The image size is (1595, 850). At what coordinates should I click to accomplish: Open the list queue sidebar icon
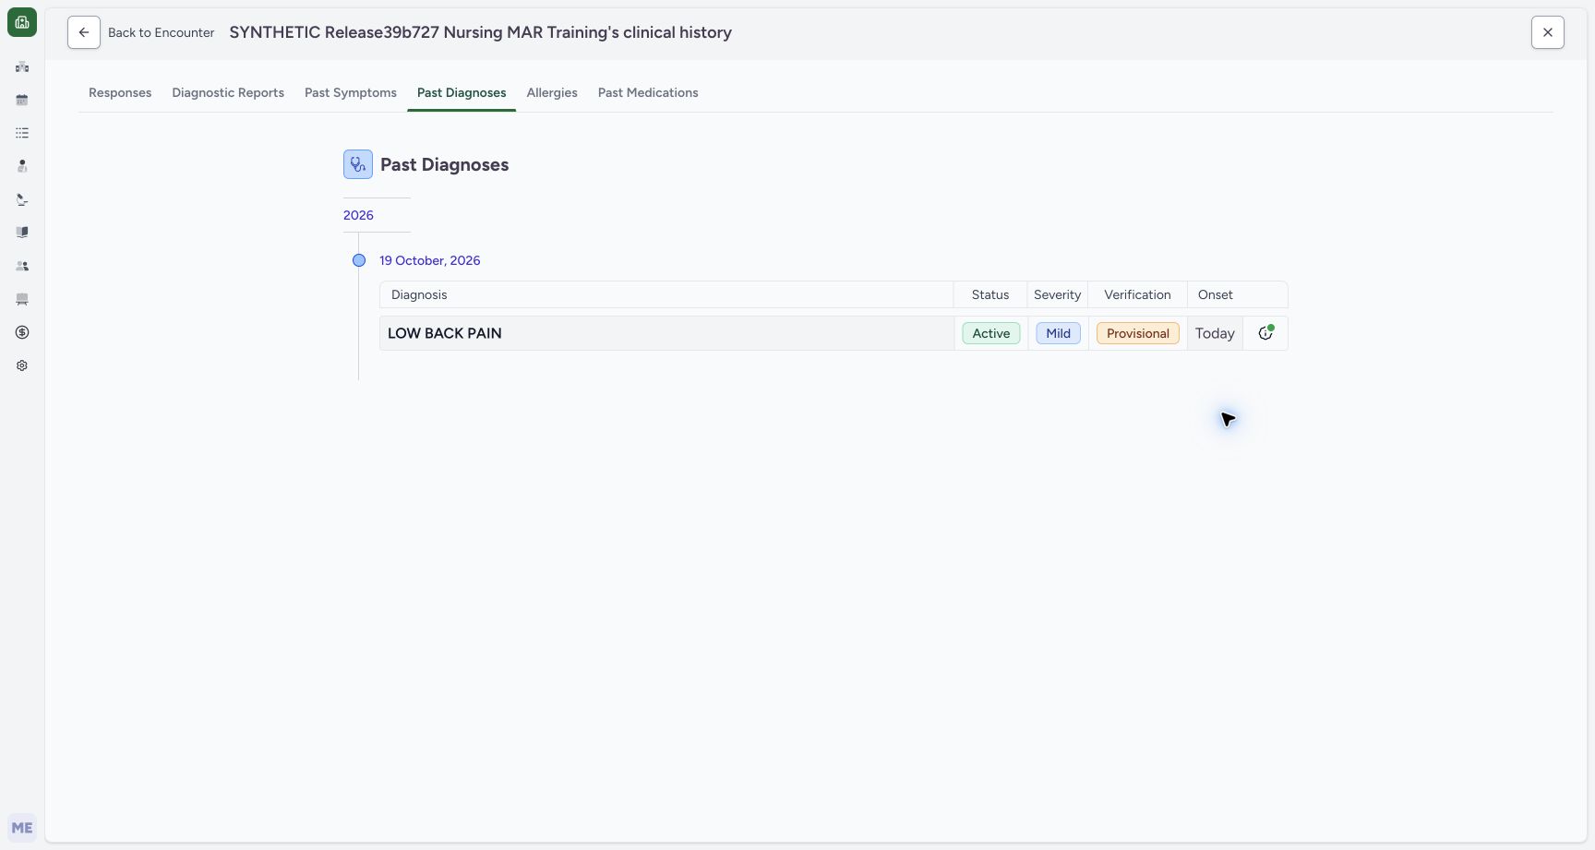(x=22, y=133)
